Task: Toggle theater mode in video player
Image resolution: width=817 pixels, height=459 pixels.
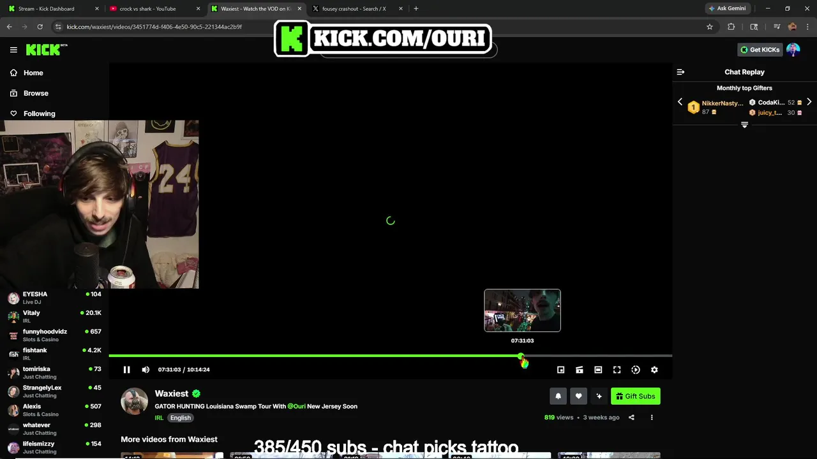Action: pos(598,370)
